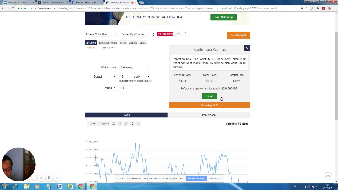Bookmark the page with the star icon
Viewport: 338px width, 190px height.
pos(307,8)
